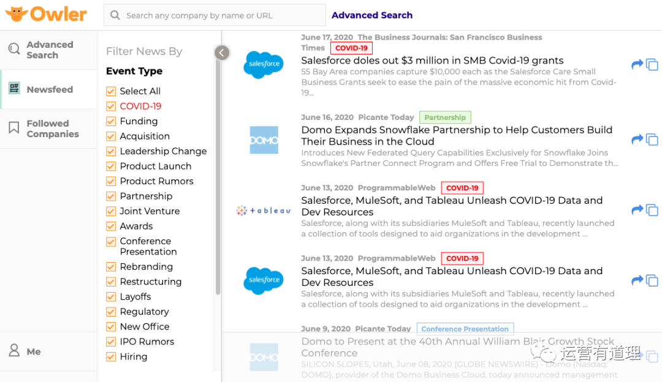
Task: Click the company search input field
Action: pyautogui.click(x=215, y=15)
